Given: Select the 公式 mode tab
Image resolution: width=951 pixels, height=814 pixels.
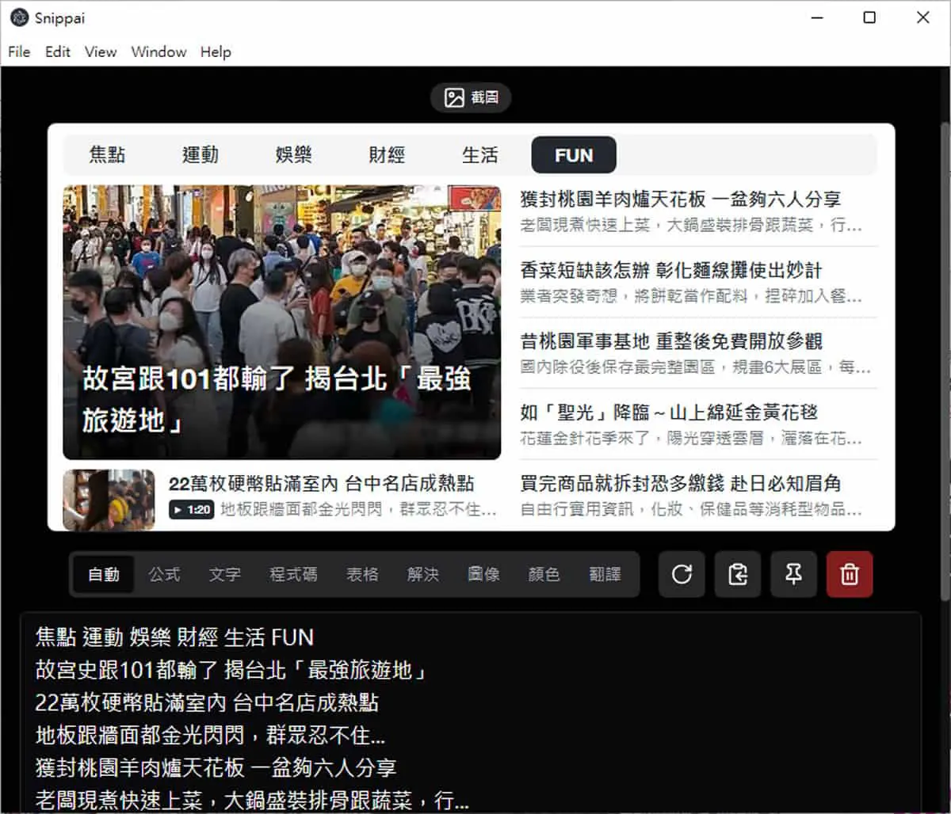Looking at the screenshot, I should 164,574.
